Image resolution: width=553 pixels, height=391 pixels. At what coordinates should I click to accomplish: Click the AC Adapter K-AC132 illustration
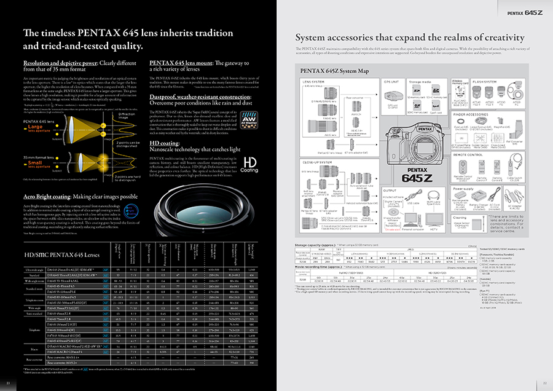[514, 196]
